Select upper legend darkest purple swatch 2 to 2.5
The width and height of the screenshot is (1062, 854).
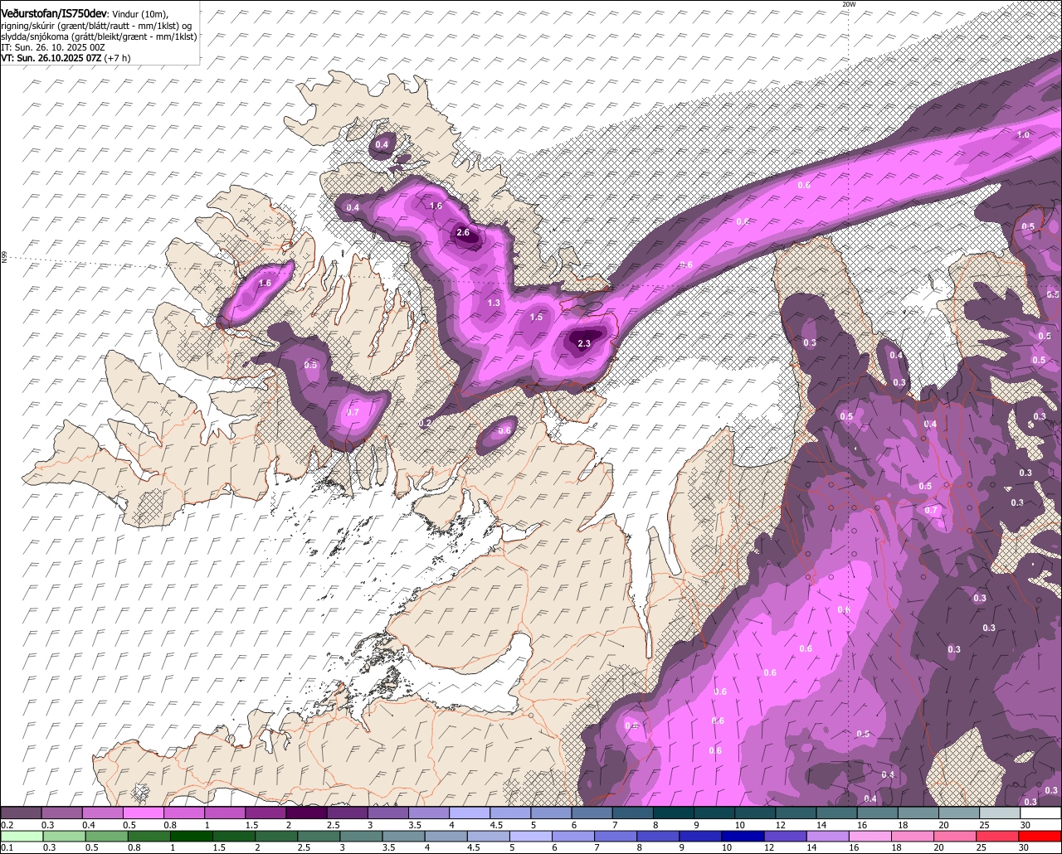coord(306,813)
